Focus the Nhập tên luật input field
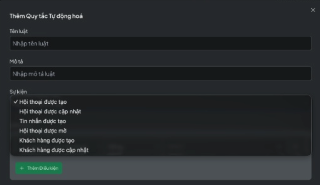 point(160,44)
